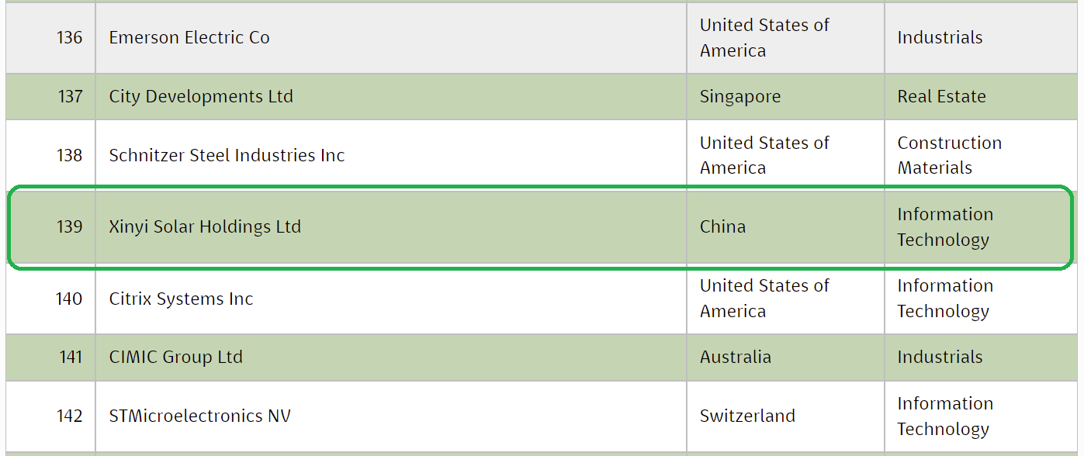This screenshot has height=456, width=1084.
Task: Select the China country cell
Action: pos(722,227)
